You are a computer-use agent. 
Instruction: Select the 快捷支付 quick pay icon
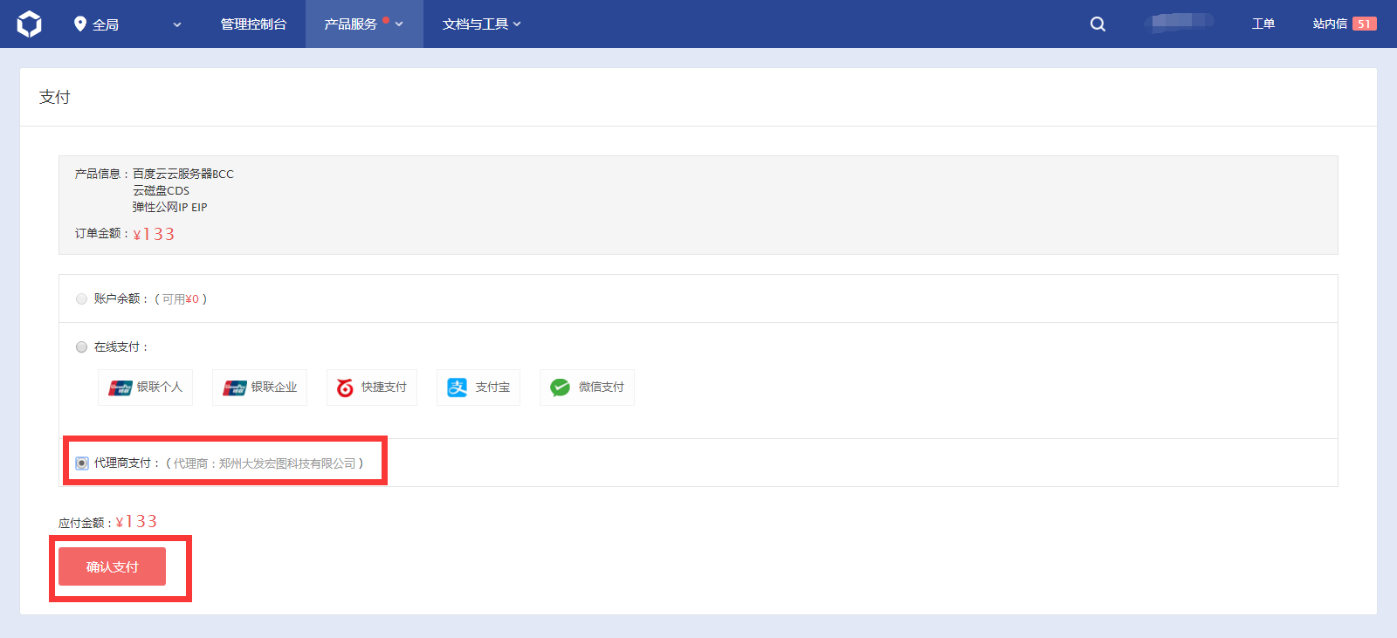[x=346, y=388]
